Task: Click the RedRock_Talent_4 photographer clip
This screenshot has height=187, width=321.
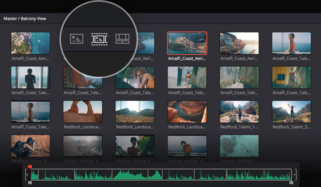Action: click(30, 146)
